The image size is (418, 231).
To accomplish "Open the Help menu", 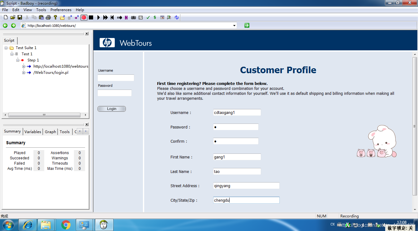I will click(80, 10).
